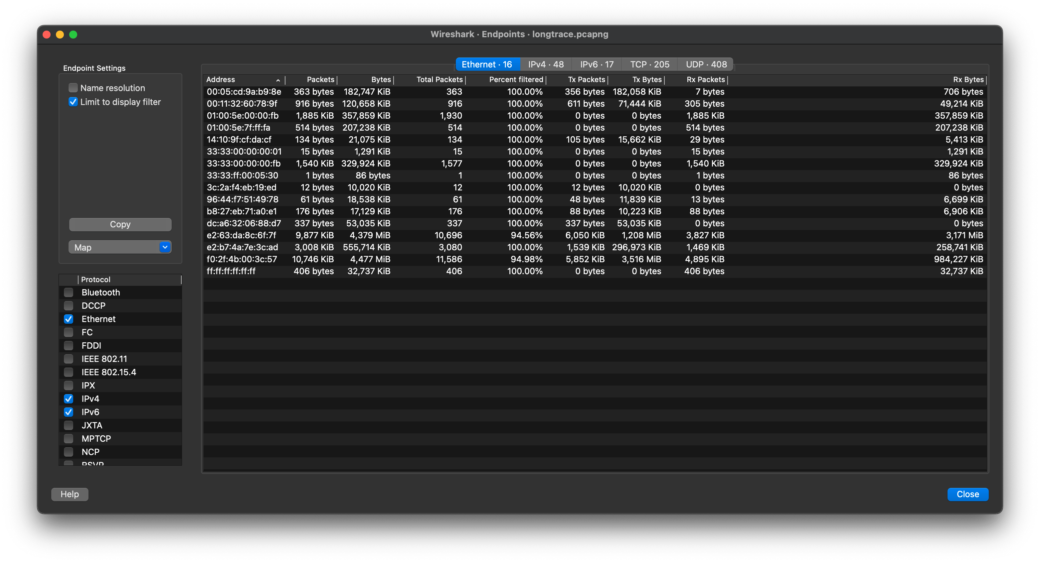Sort by the Tx Bytes column header
The height and width of the screenshot is (563, 1040).
coord(647,79)
